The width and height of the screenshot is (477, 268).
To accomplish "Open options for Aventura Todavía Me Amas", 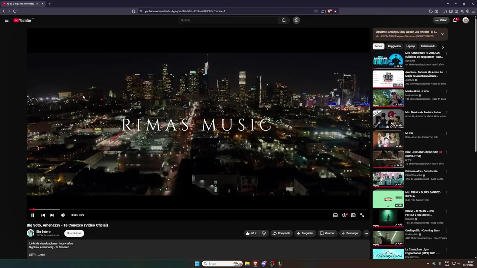I will pyautogui.click(x=446, y=73).
